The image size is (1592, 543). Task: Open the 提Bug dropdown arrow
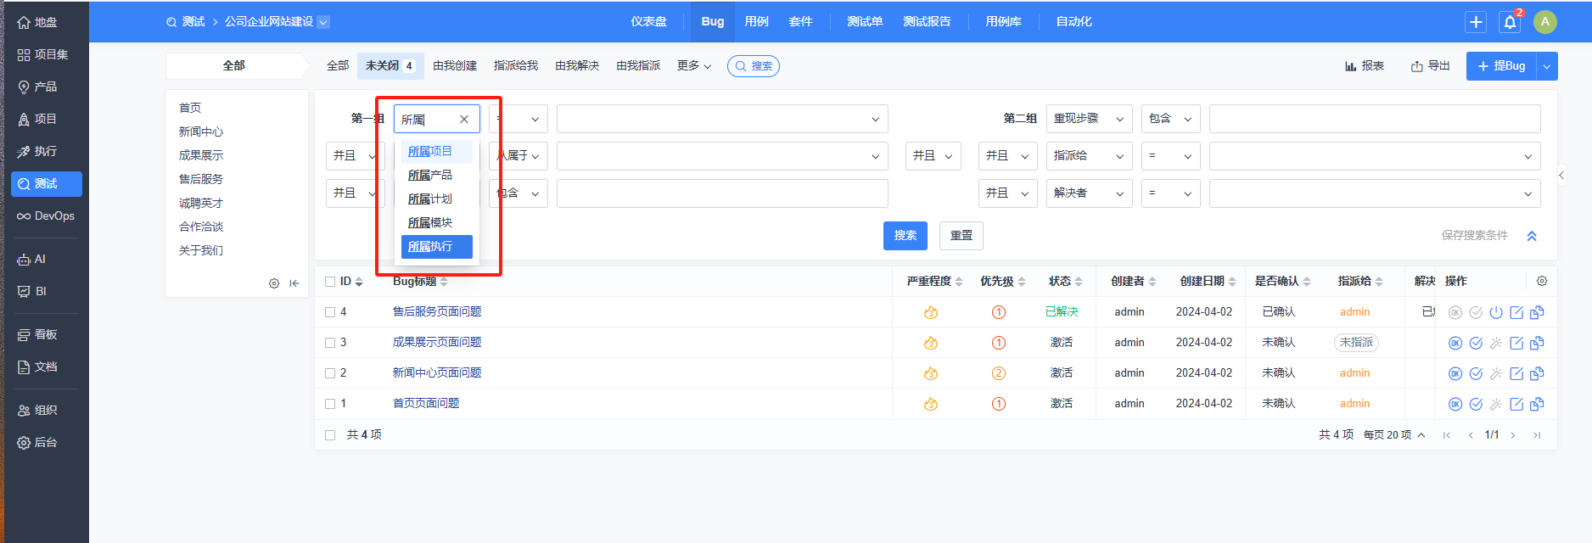click(x=1547, y=66)
